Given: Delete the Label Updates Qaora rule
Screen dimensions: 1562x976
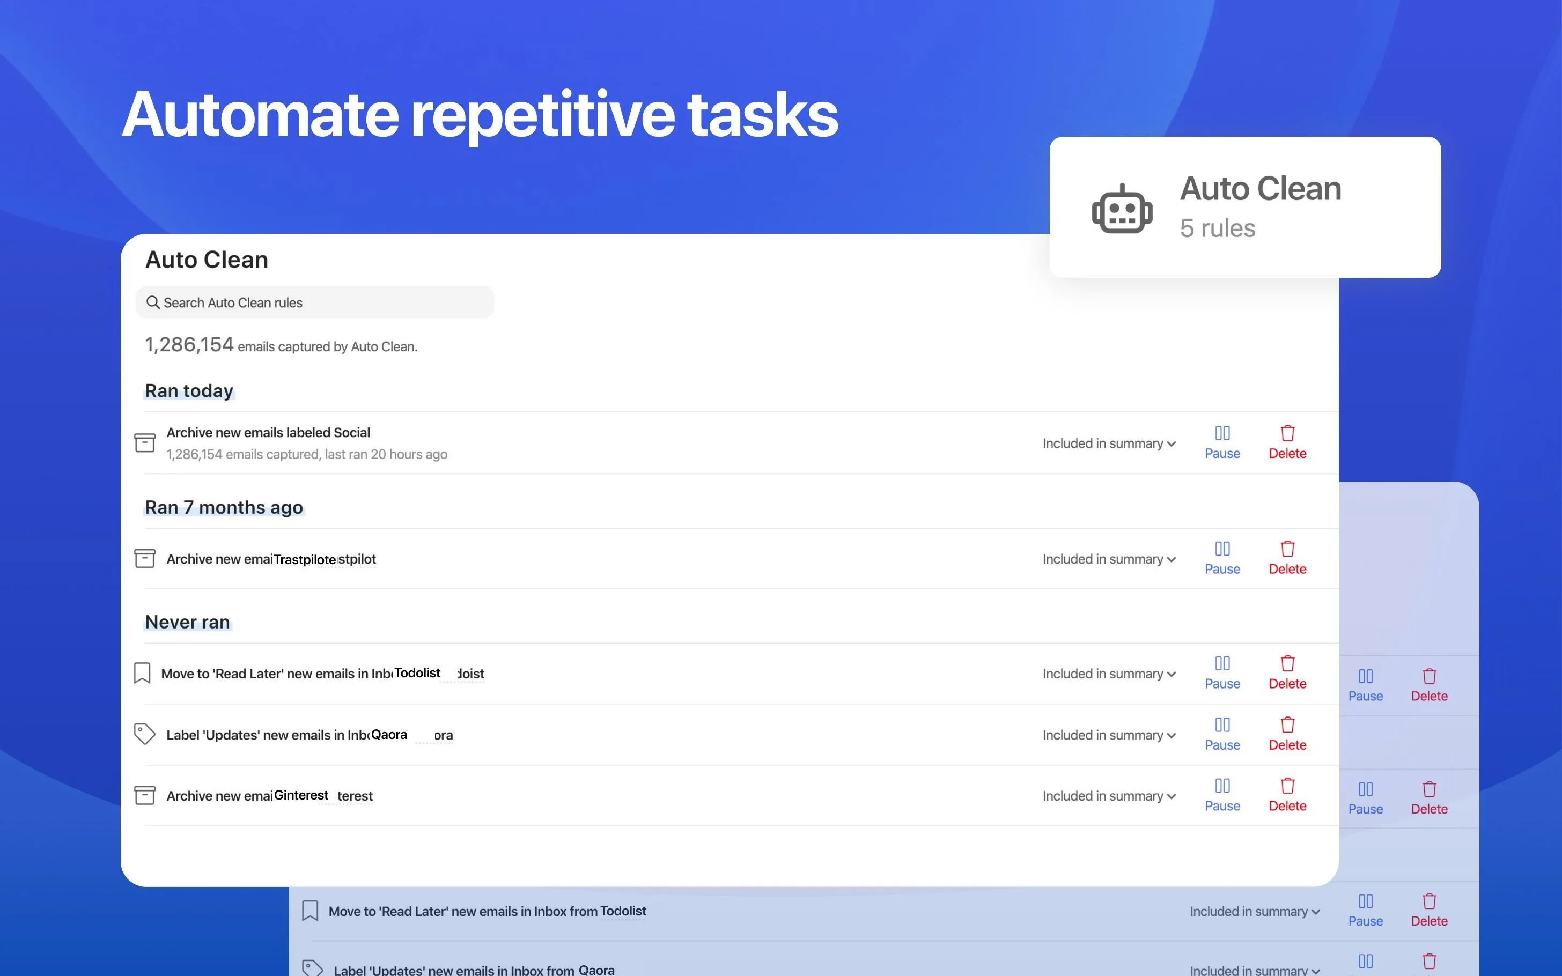Looking at the screenshot, I should tap(1287, 734).
